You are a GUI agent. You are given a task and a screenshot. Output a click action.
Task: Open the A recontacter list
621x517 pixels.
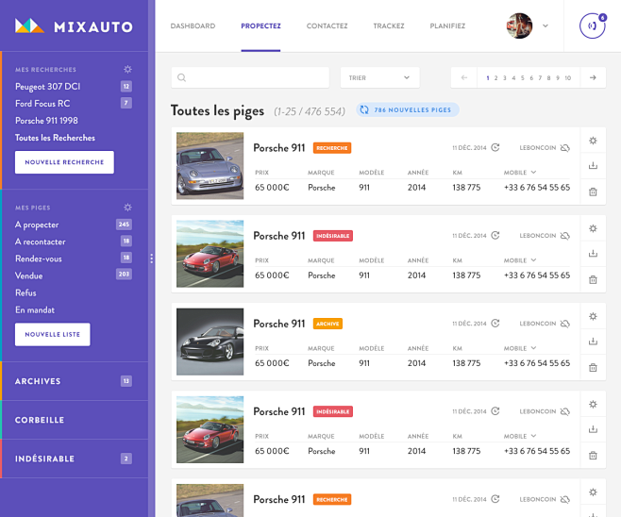(40, 242)
